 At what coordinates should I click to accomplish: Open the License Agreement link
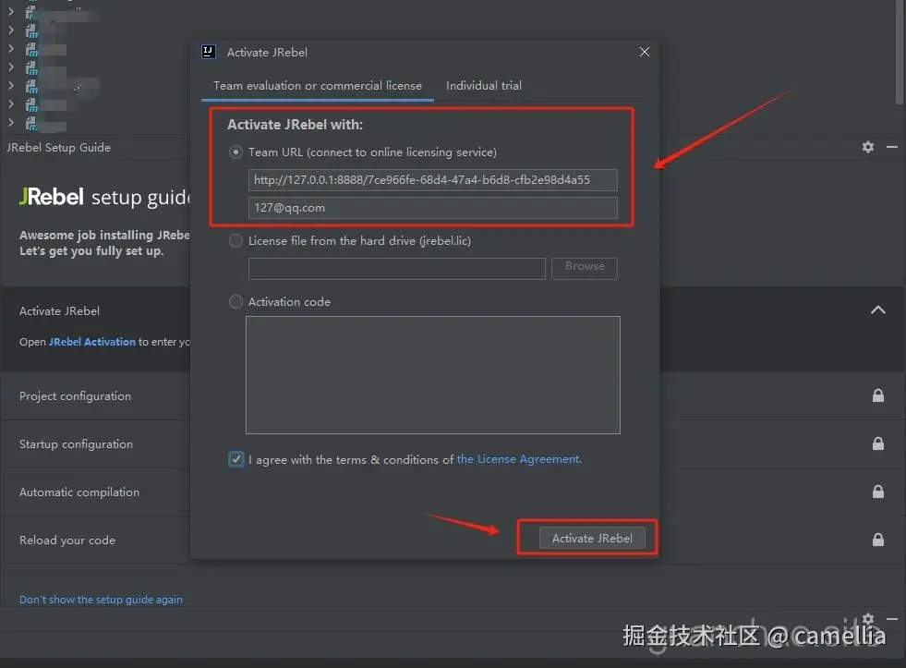click(x=519, y=459)
